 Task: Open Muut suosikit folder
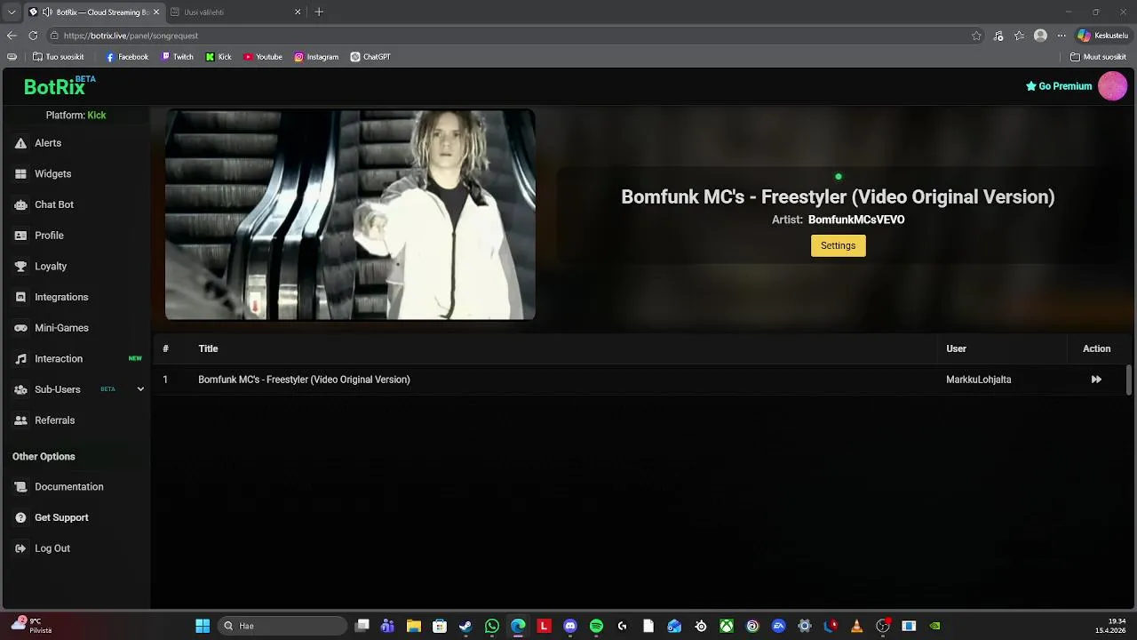[1099, 57]
